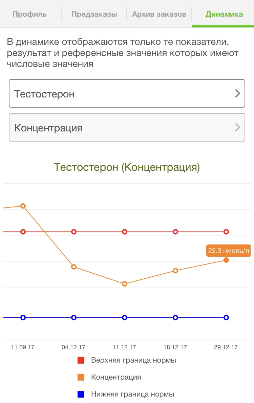Open the Концентрация selector
254x403 pixels.
pyautogui.click(x=127, y=127)
